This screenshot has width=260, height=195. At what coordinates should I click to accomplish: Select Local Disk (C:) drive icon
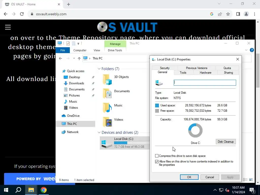coord(106,144)
